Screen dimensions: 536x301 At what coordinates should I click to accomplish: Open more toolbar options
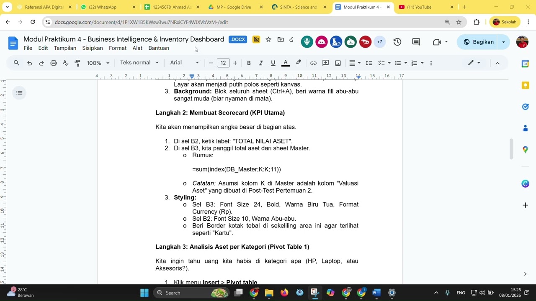[431, 63]
